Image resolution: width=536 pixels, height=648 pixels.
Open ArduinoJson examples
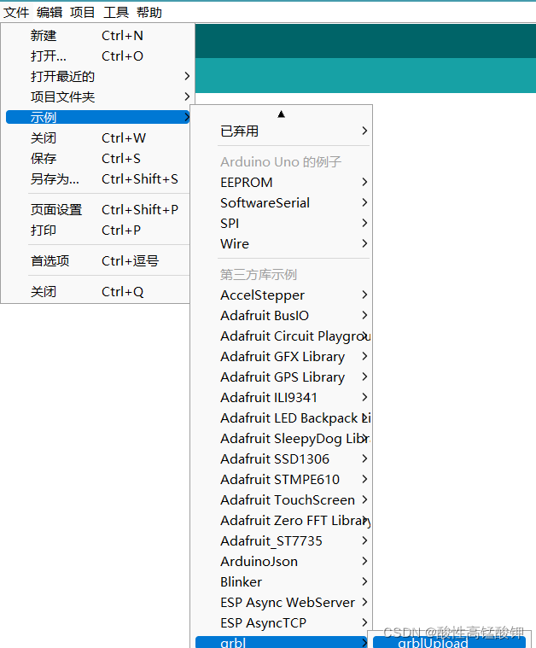283,561
